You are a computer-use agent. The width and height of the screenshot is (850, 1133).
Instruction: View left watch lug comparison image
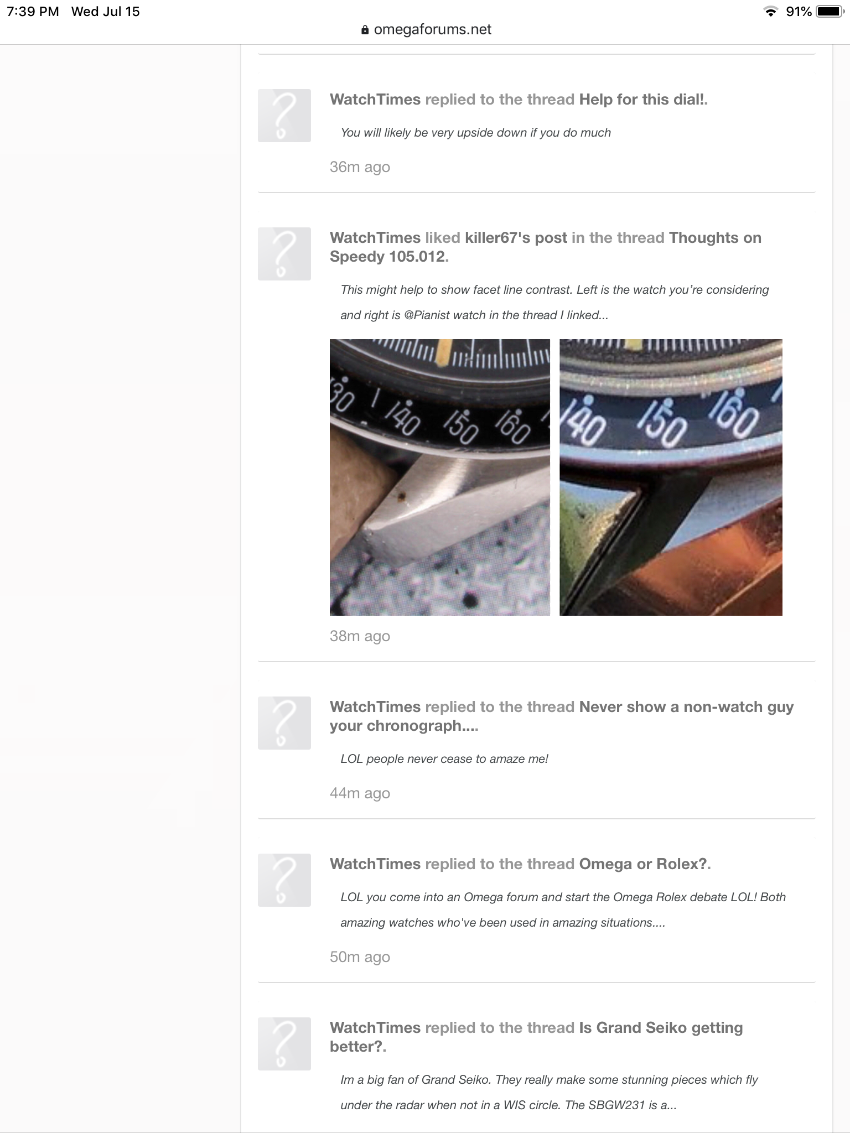click(x=440, y=477)
